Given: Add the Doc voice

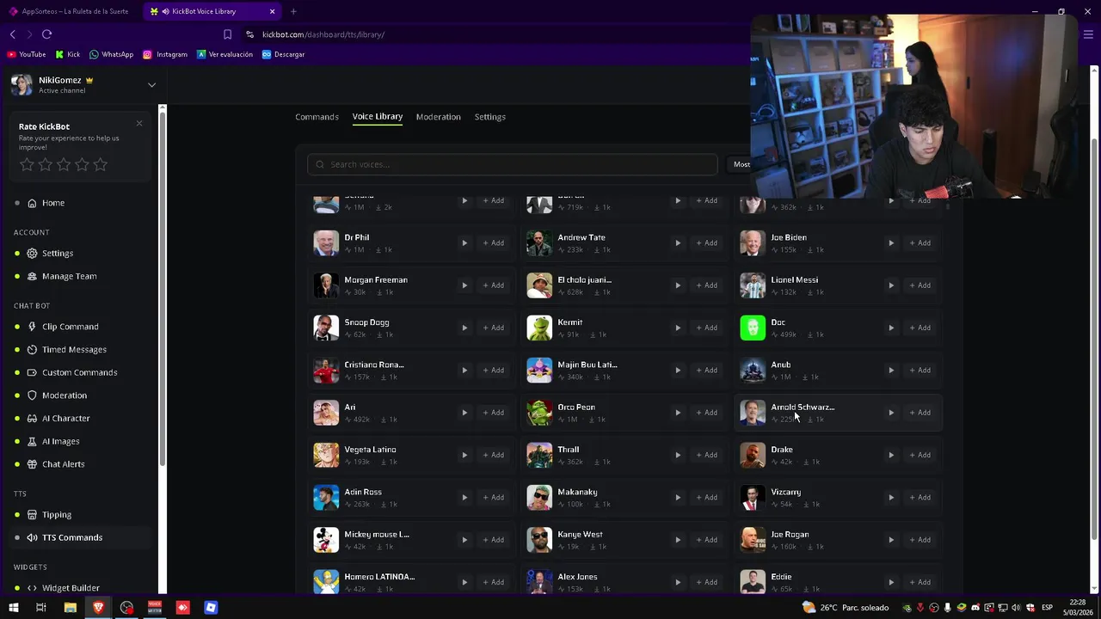Looking at the screenshot, I should click(920, 328).
